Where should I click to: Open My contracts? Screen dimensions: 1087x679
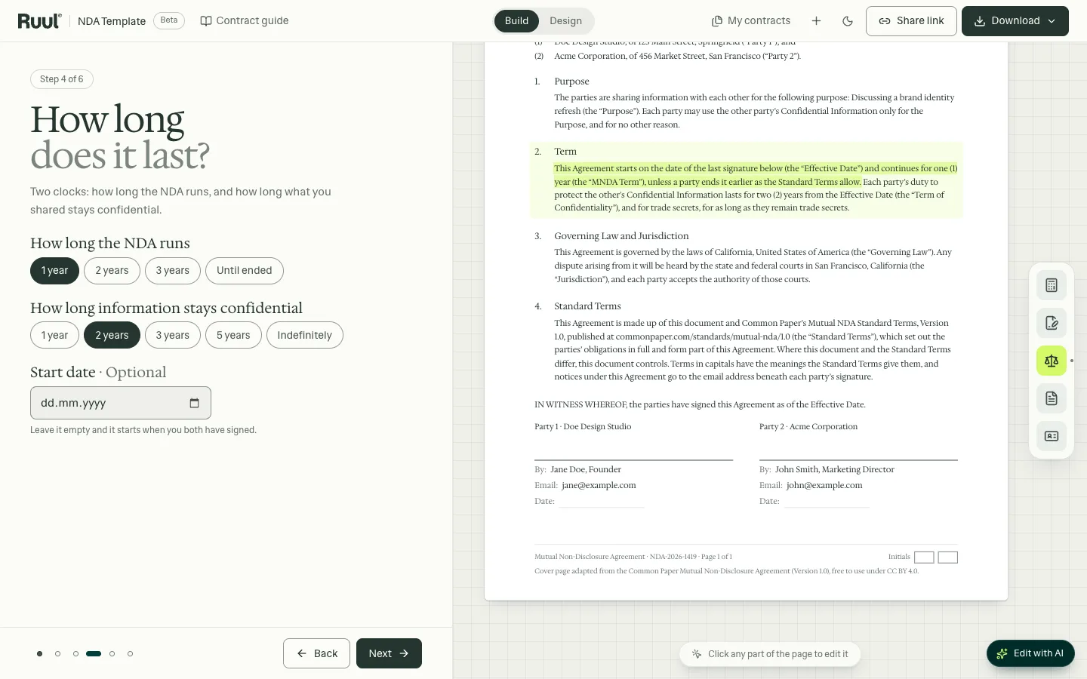click(x=751, y=21)
